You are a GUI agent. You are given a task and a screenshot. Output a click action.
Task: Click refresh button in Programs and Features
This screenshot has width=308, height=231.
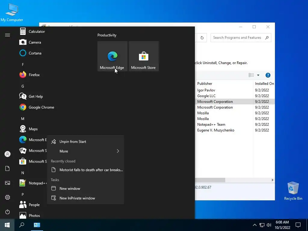[x=202, y=38]
